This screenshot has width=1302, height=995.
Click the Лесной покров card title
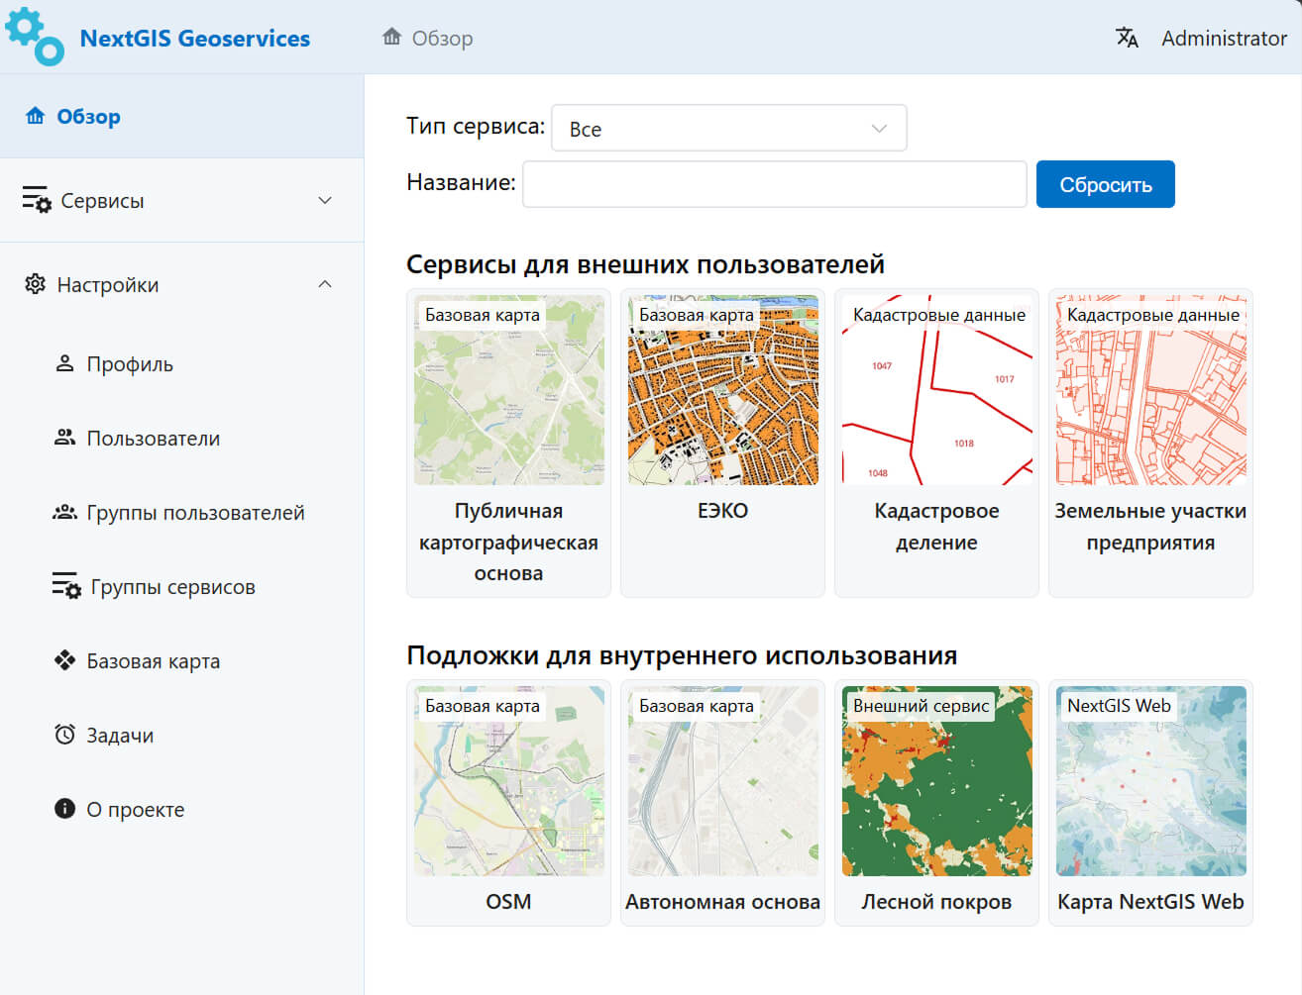pos(936,902)
